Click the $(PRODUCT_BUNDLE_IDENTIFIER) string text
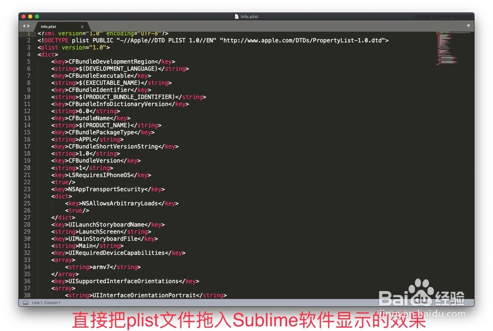Image resolution: width=493 pixels, height=331 pixels. coord(127,97)
